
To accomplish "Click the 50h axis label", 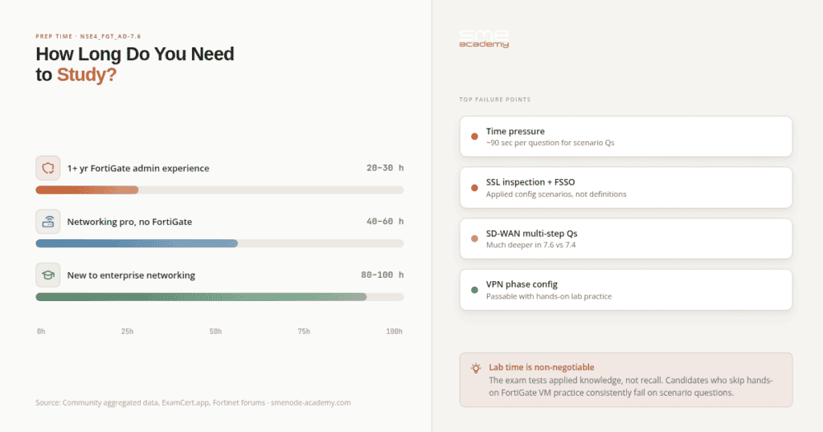I will tap(215, 332).
